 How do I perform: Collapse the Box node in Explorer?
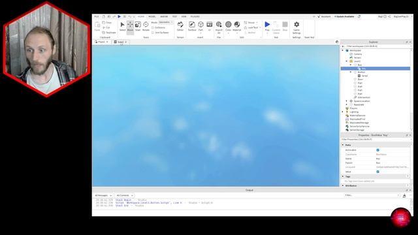coord(351,65)
